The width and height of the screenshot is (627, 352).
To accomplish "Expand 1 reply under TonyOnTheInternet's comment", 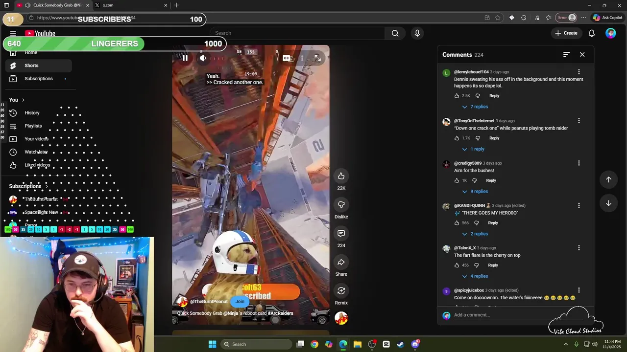I will point(473,149).
